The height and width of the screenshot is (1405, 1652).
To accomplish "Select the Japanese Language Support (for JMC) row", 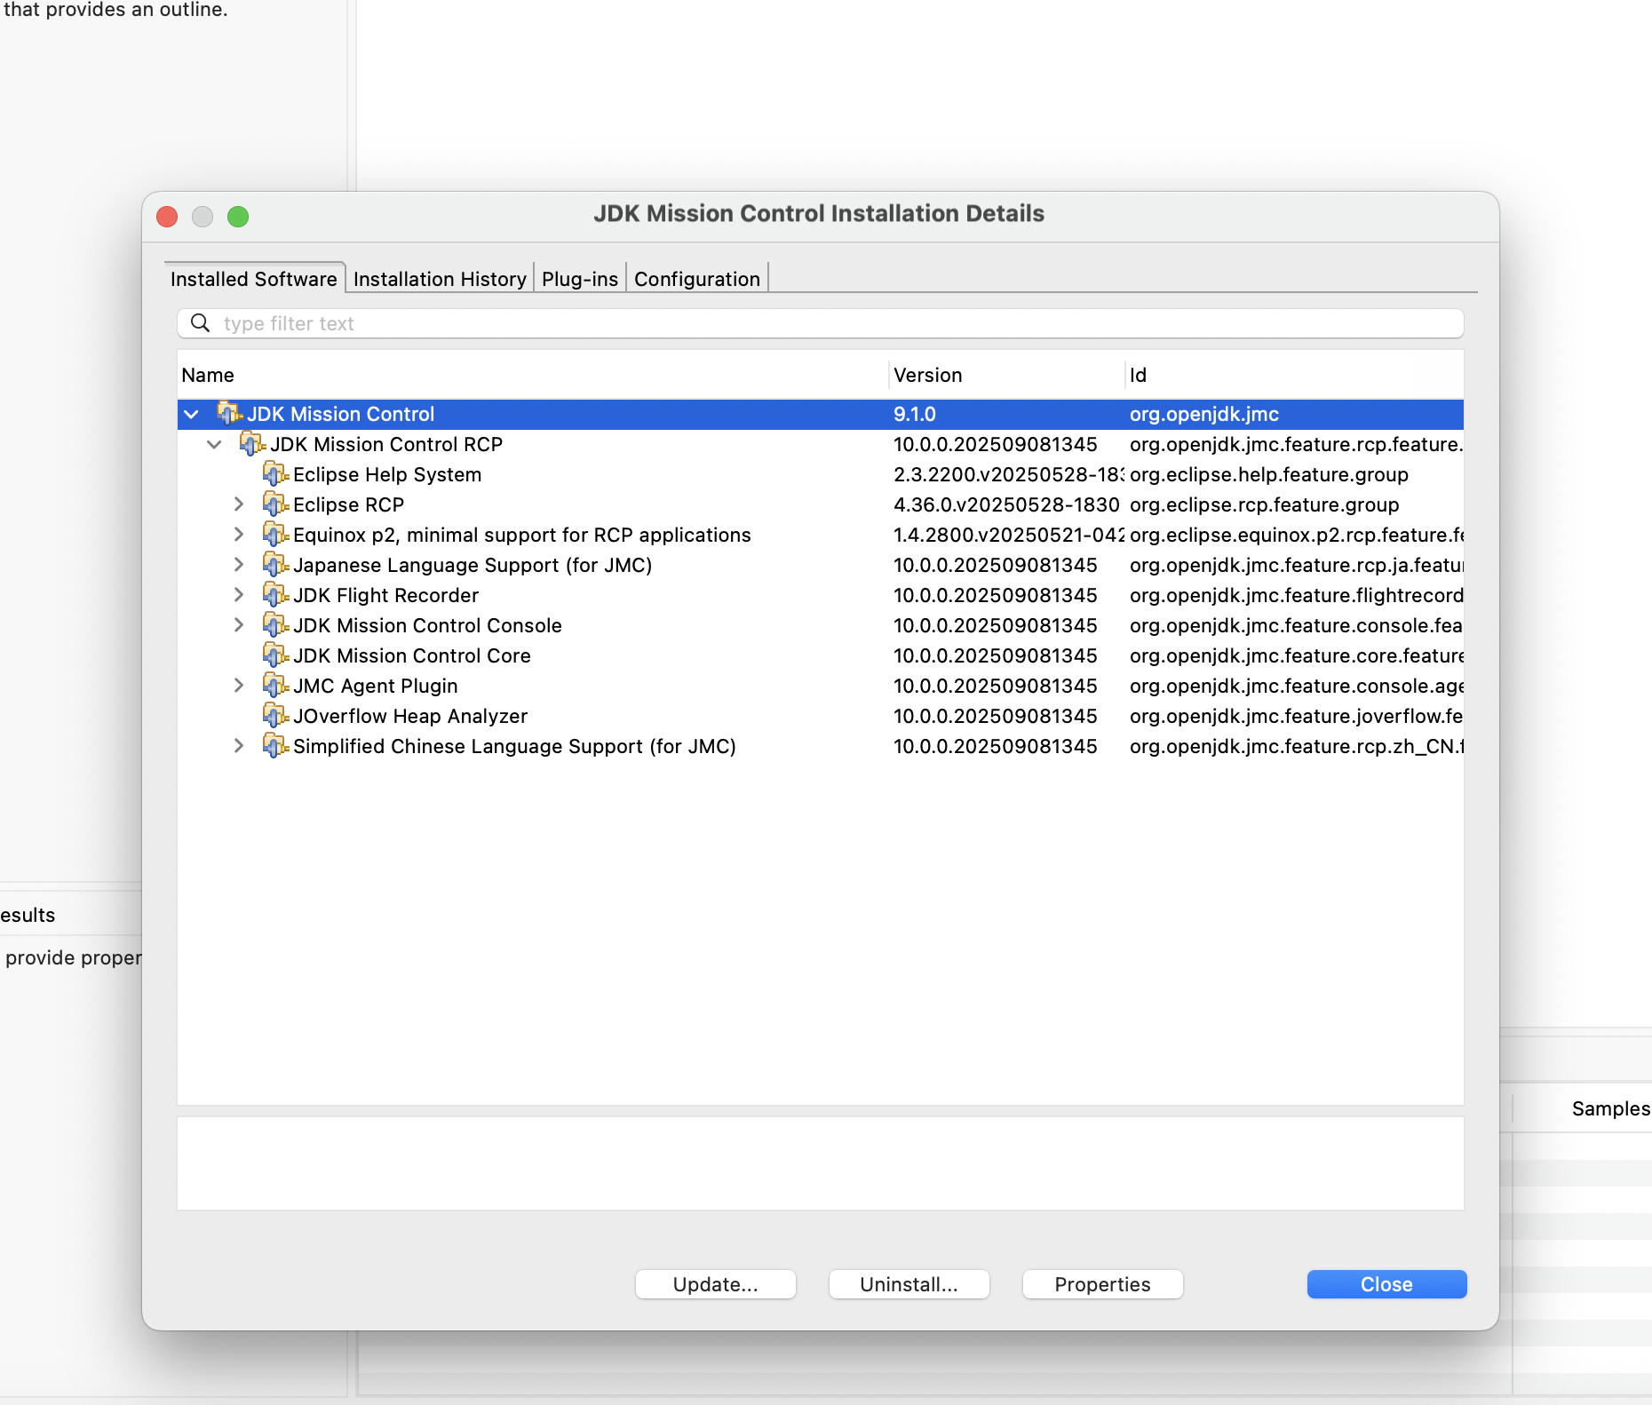I will coord(821,565).
